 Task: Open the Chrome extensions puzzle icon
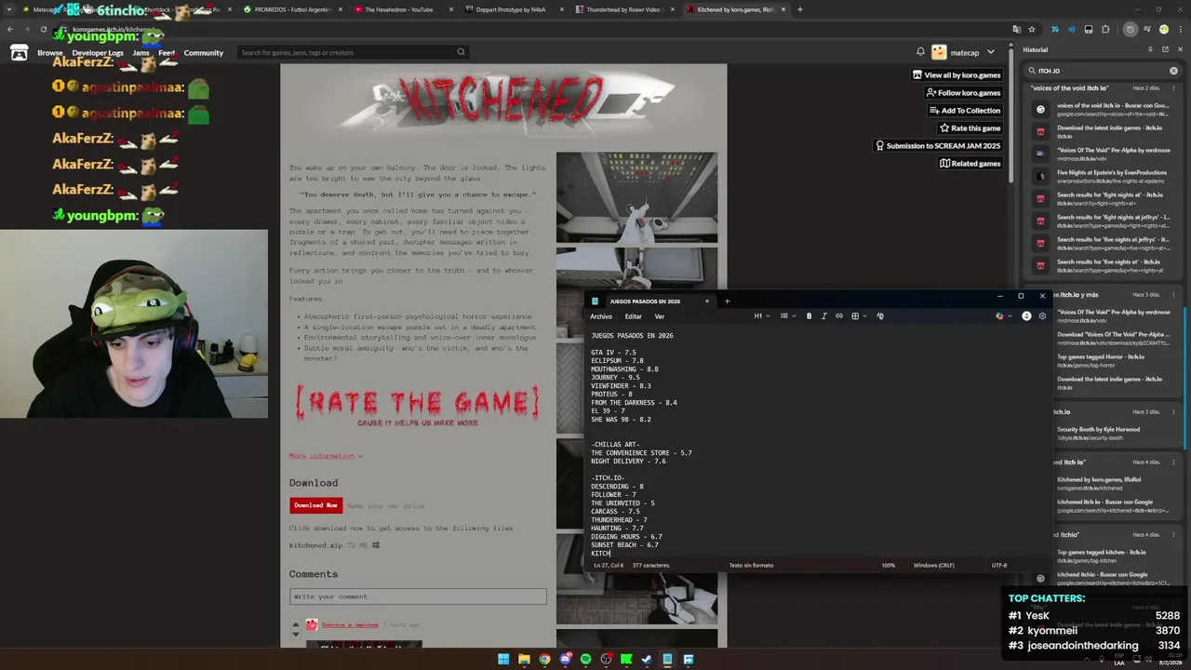1105,29
